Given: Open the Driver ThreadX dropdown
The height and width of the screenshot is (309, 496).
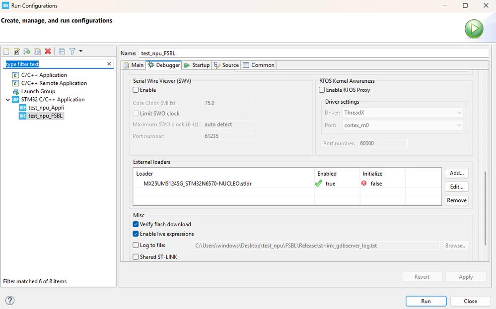Looking at the screenshot, I should point(403,113).
